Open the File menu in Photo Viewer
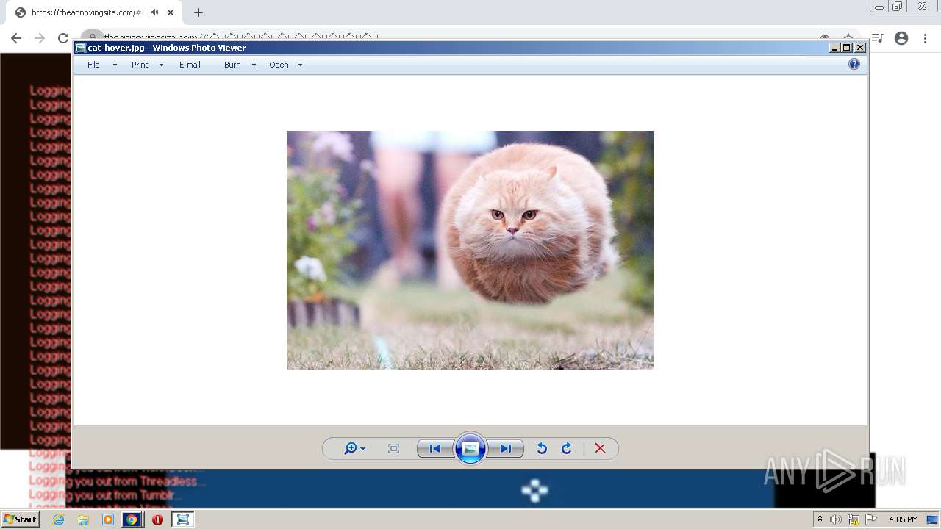Image resolution: width=941 pixels, height=529 pixels. pos(93,65)
